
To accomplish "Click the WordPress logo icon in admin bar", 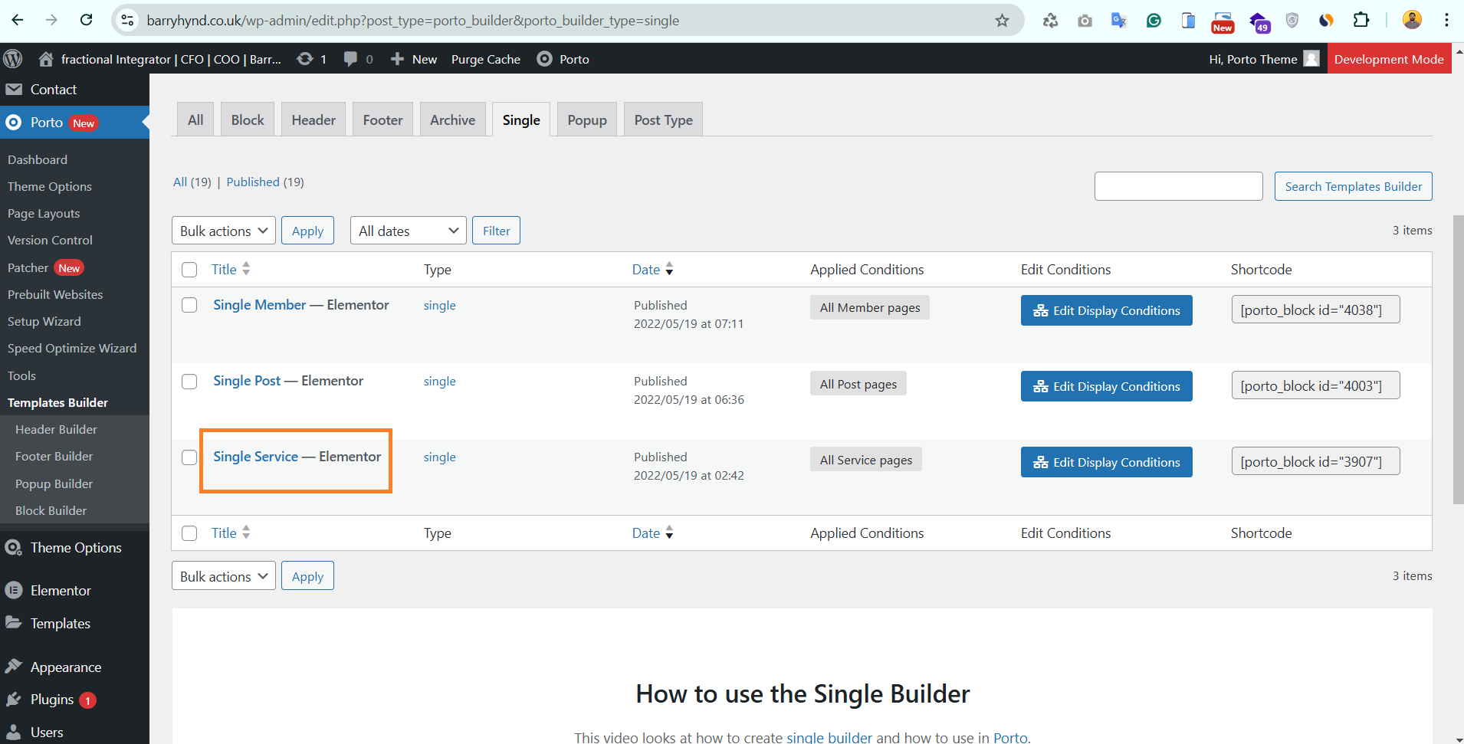I will pyautogui.click(x=13, y=59).
